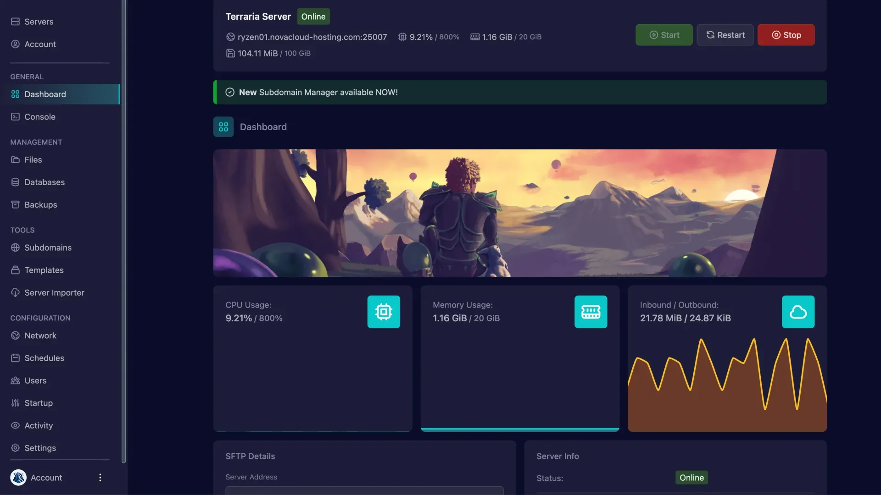Viewport: 881px width, 495px height.
Task: Click the account avatar at the sidebar bottom
Action: point(18,478)
